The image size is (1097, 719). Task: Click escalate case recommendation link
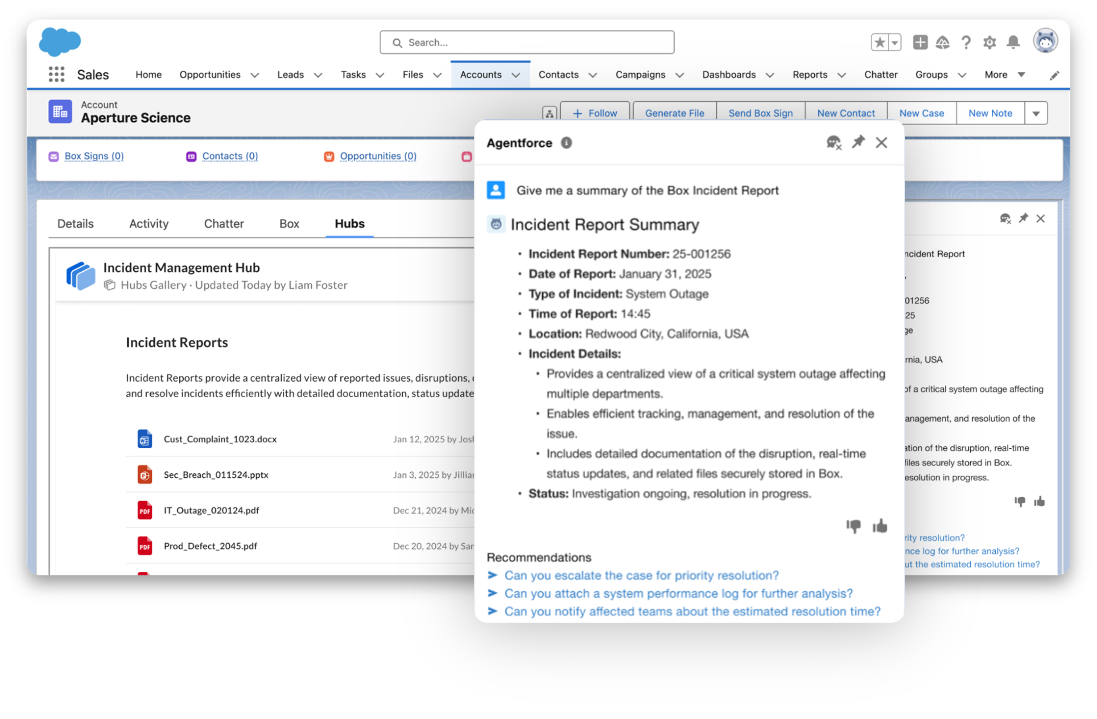[641, 576]
